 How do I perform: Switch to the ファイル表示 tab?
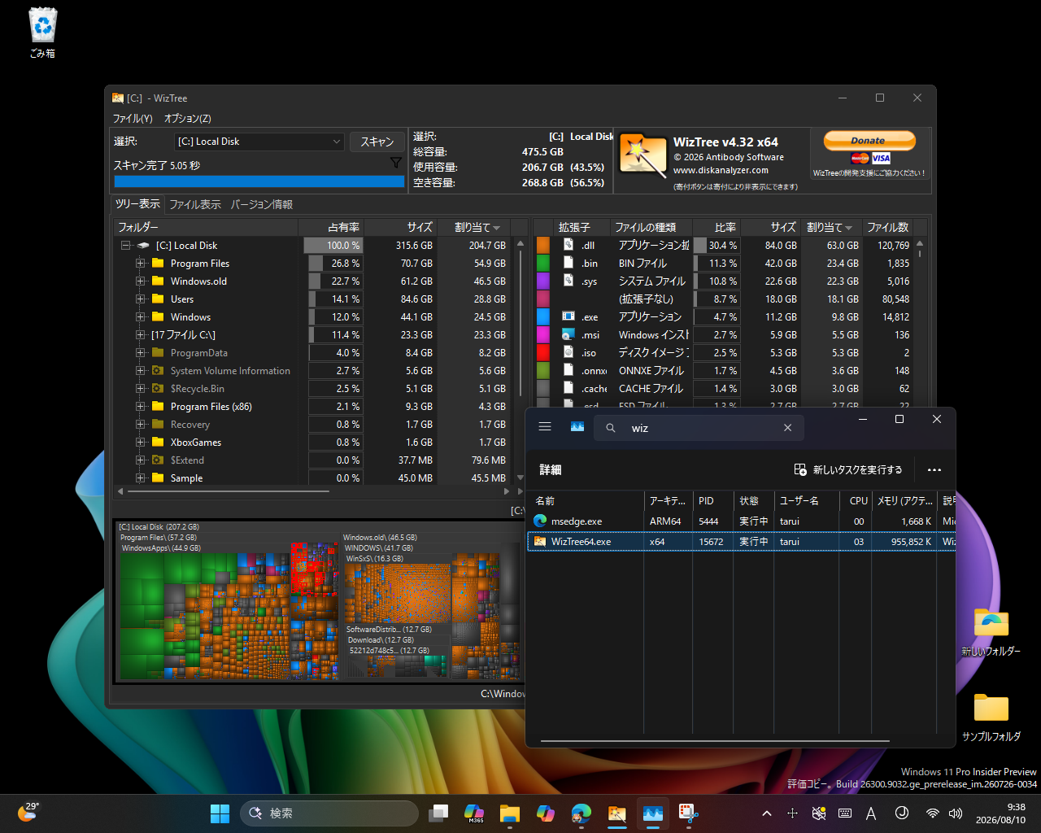[195, 204]
